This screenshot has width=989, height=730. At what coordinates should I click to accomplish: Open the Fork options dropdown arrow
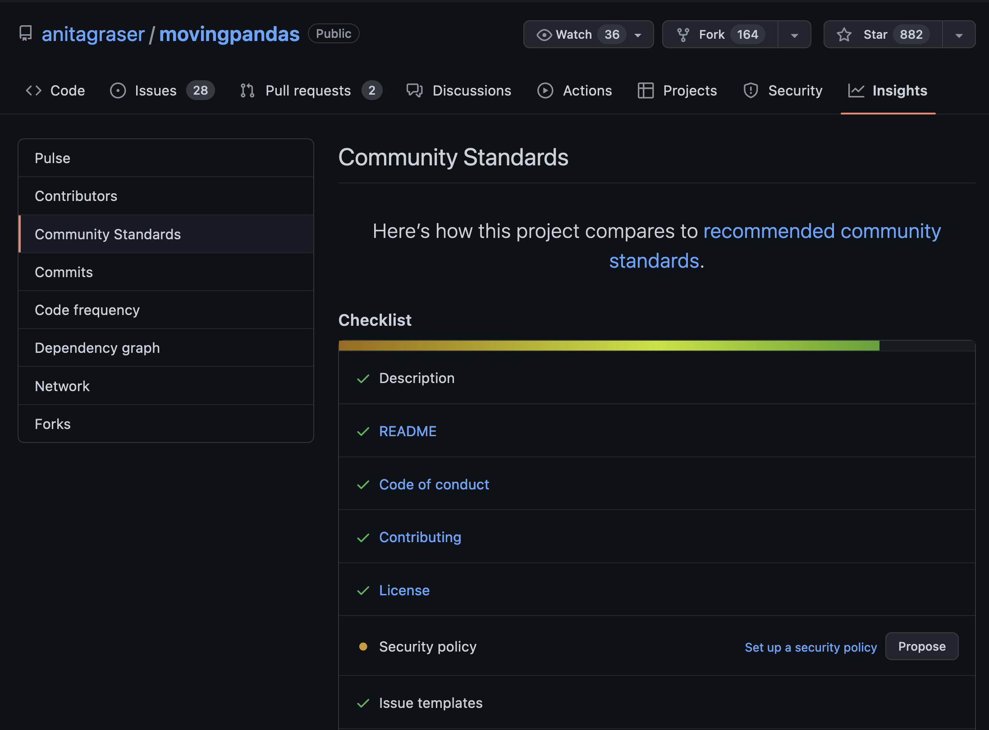click(x=794, y=35)
